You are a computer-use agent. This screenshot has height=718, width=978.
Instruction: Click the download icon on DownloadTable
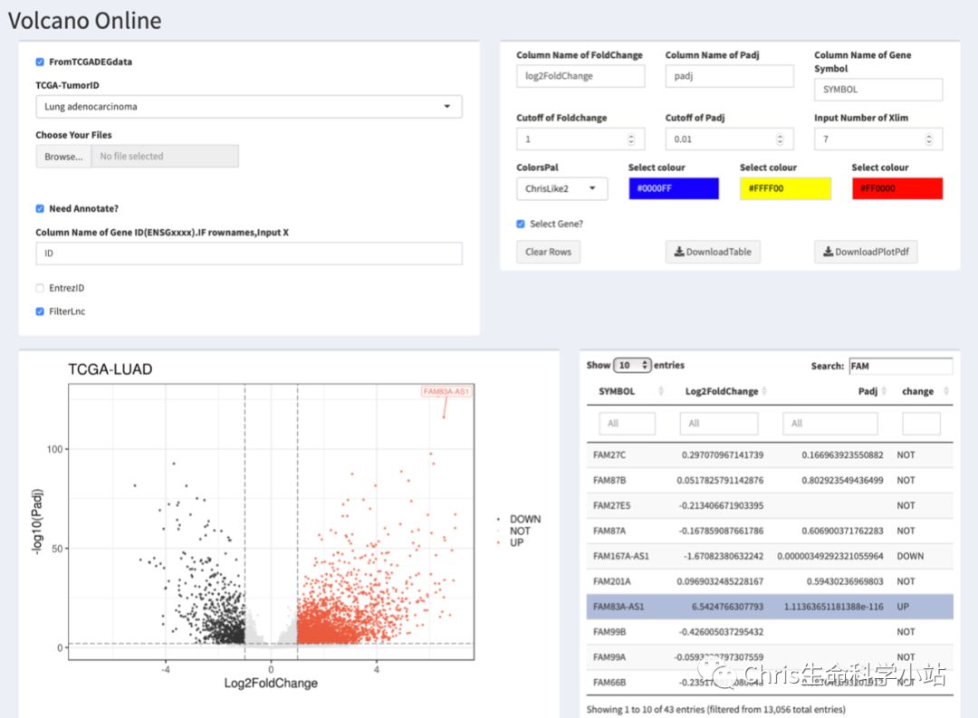point(679,252)
